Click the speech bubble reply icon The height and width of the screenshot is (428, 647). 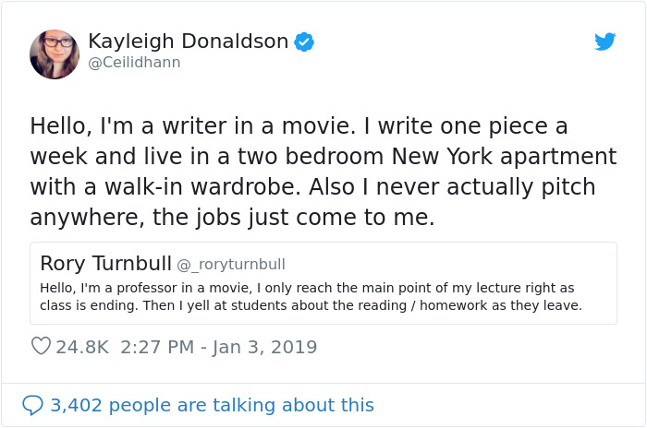pyautogui.click(x=32, y=405)
